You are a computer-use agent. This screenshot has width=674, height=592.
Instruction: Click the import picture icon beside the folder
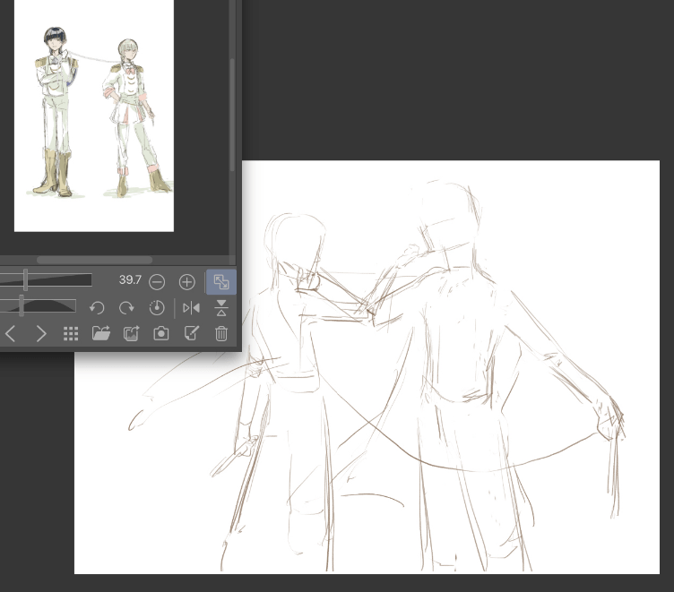[131, 334]
